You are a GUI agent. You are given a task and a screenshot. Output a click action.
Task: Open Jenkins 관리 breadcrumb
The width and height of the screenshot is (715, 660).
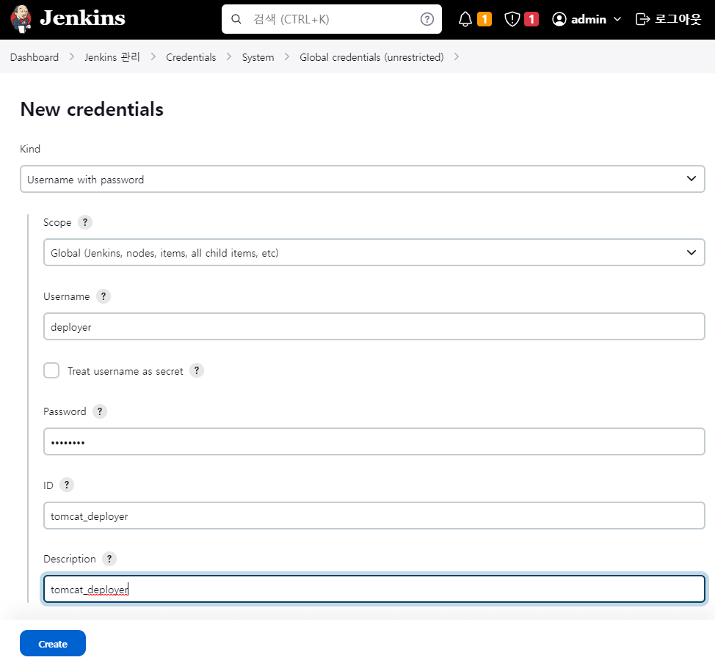[112, 57]
